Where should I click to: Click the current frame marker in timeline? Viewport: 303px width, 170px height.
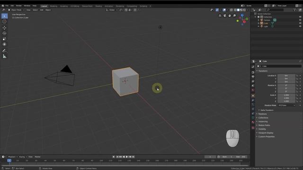click(x=9, y=161)
